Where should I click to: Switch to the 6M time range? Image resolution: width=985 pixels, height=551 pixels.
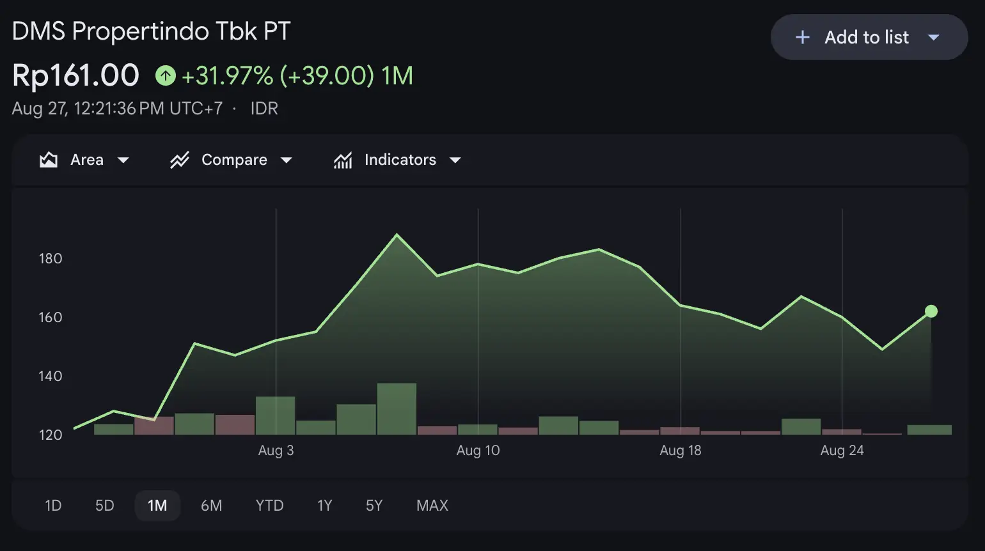pos(211,506)
